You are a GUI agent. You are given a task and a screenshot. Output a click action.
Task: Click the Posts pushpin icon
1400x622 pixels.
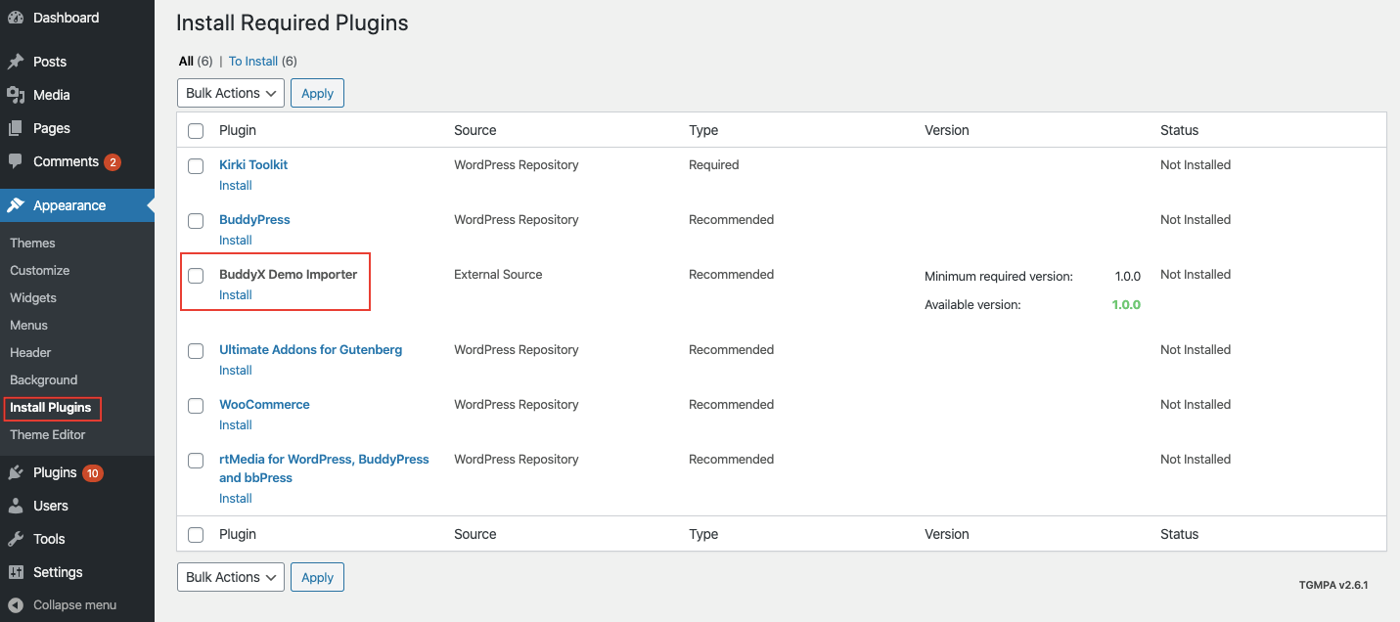pos(16,62)
